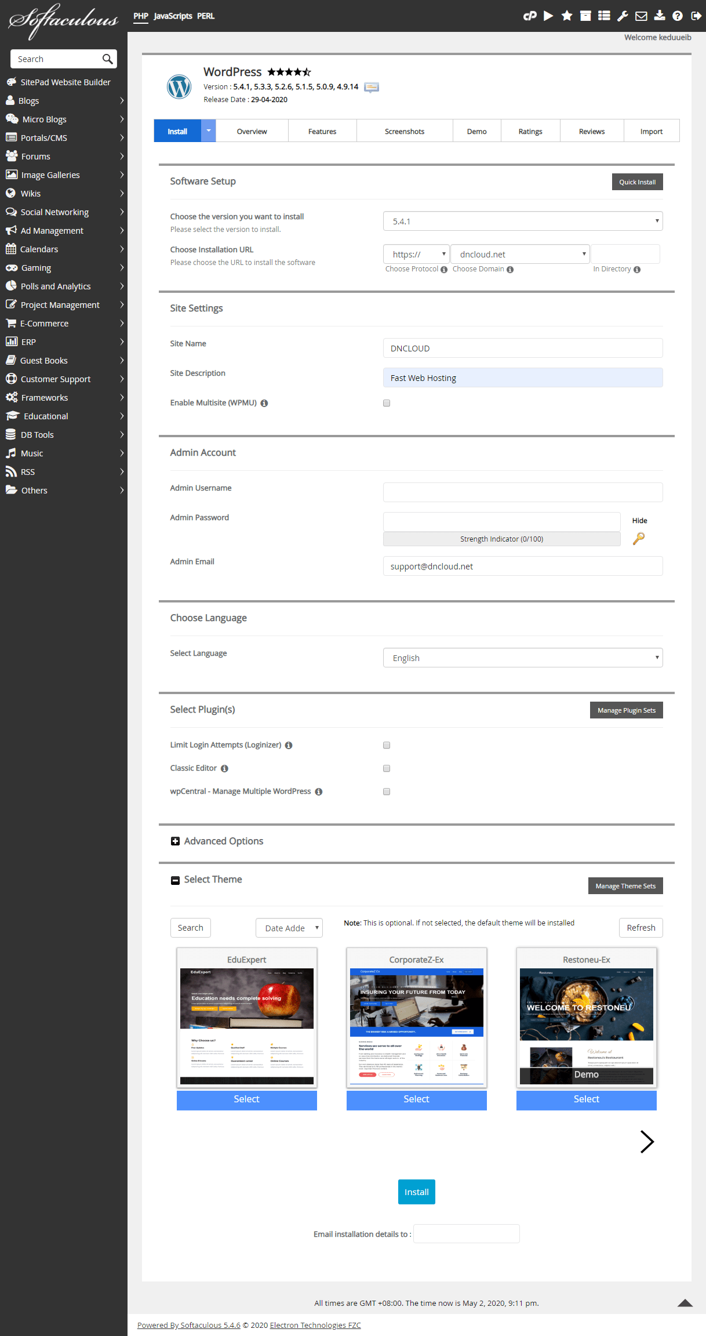Open the https:// protocol dropdown

[416, 254]
